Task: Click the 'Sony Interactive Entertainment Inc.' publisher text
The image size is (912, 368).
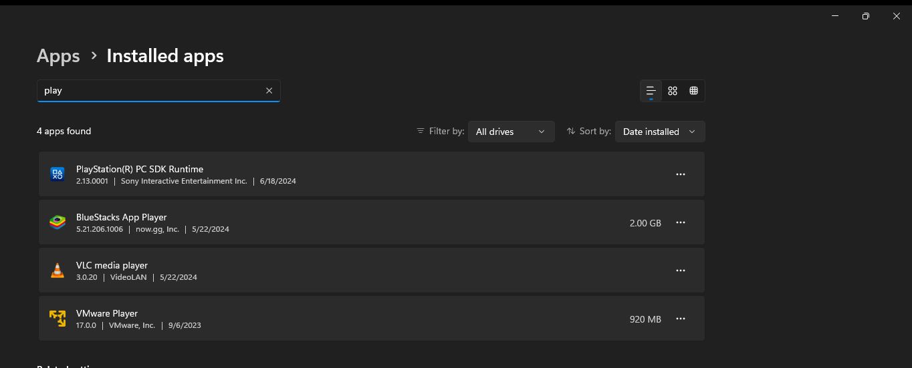Action: 184,181
